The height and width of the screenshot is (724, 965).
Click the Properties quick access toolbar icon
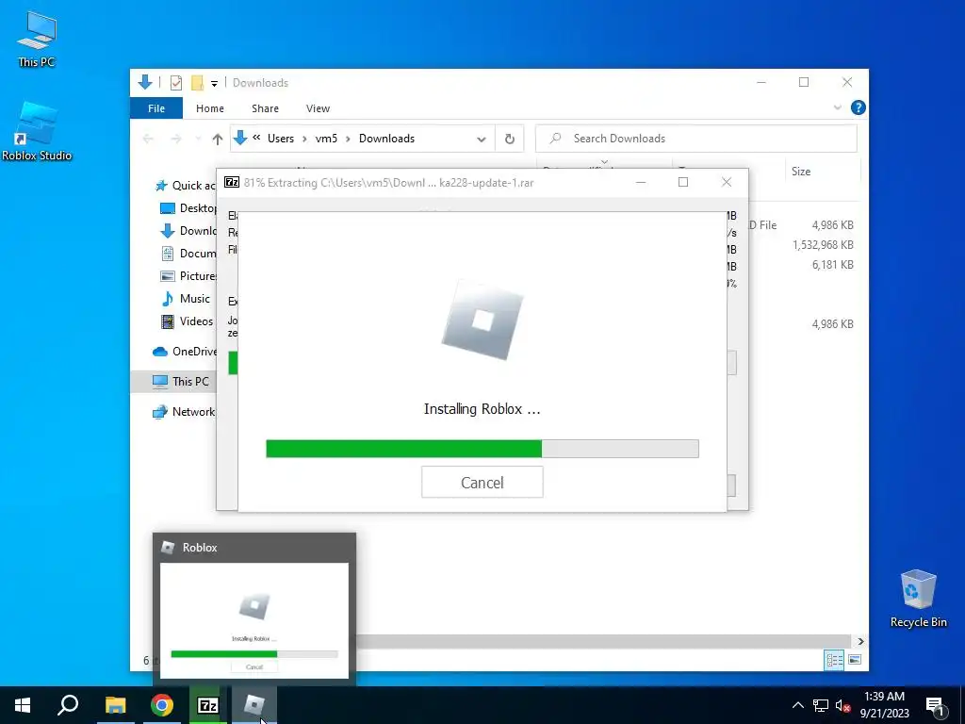(176, 83)
